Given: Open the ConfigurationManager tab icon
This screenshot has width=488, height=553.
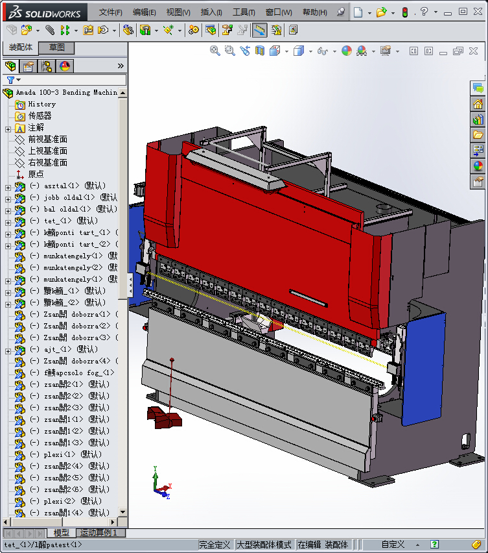Looking at the screenshot, I should click(x=47, y=66).
